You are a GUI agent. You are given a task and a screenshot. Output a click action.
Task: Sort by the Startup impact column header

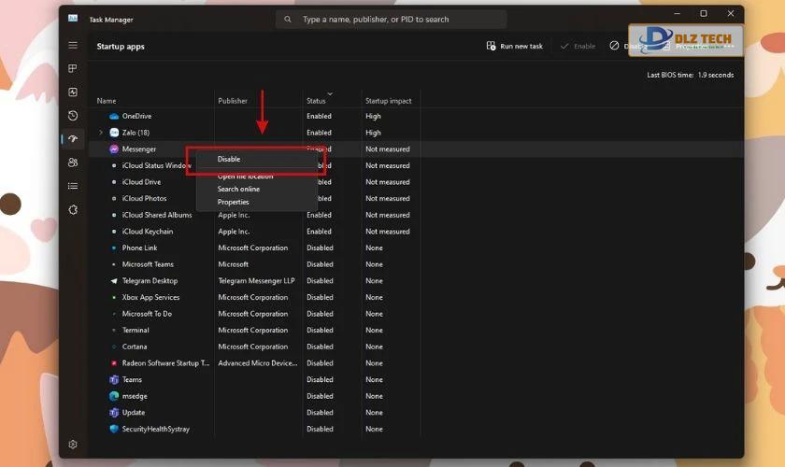point(389,101)
